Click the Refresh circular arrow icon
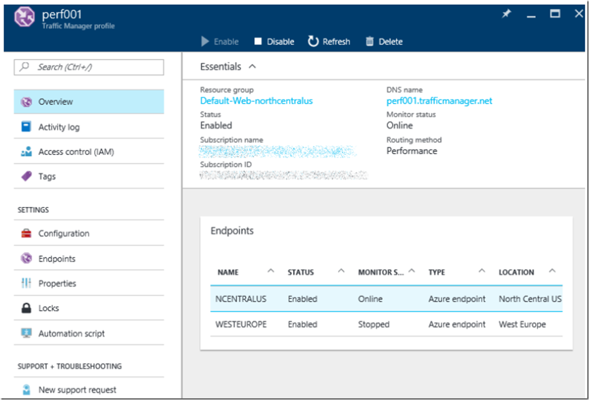 click(313, 41)
